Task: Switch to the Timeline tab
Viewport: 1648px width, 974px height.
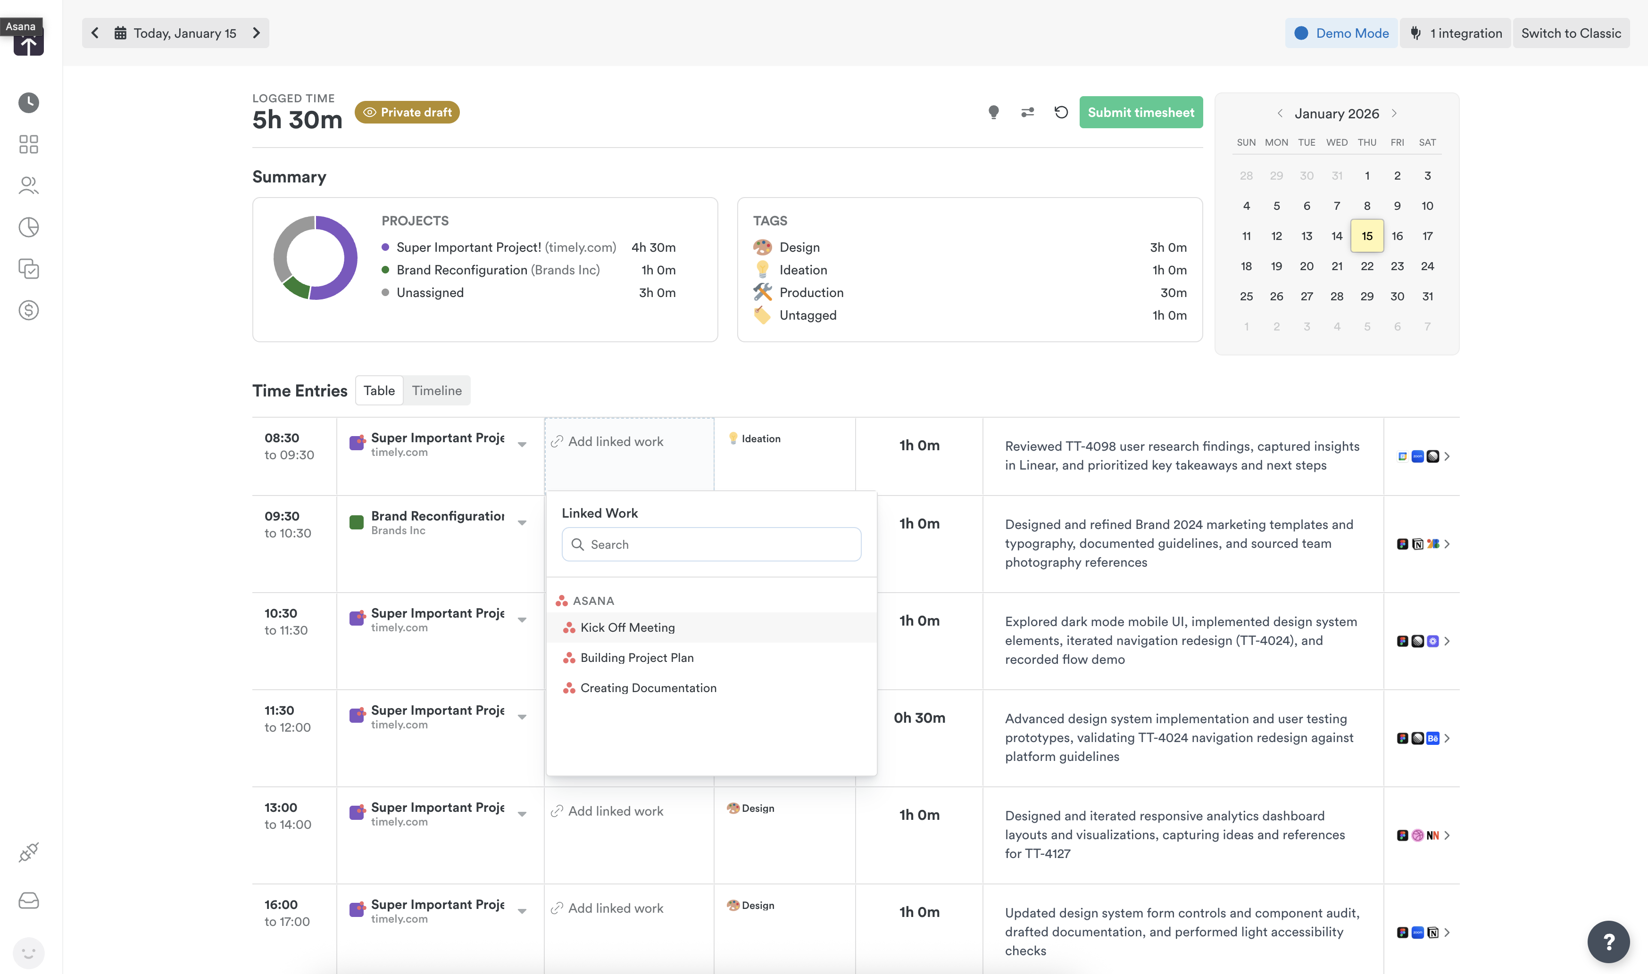Action: 437,390
